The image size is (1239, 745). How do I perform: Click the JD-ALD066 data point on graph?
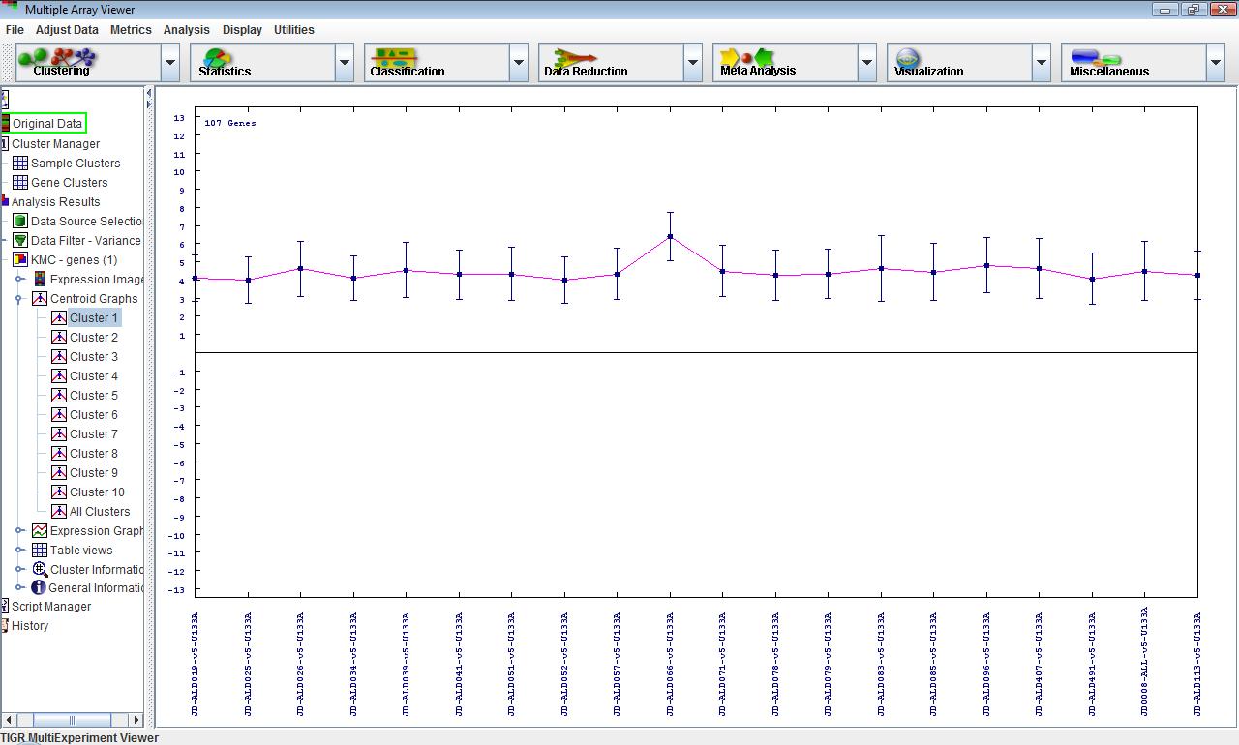pos(670,236)
